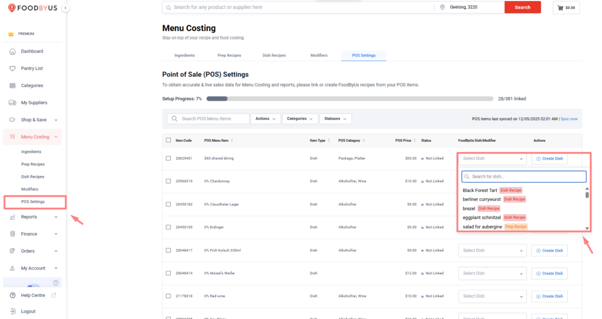The width and height of the screenshot is (602, 319).
Task: Check the 0% Maisel's Weiße row checkbox
Action: pyautogui.click(x=168, y=273)
